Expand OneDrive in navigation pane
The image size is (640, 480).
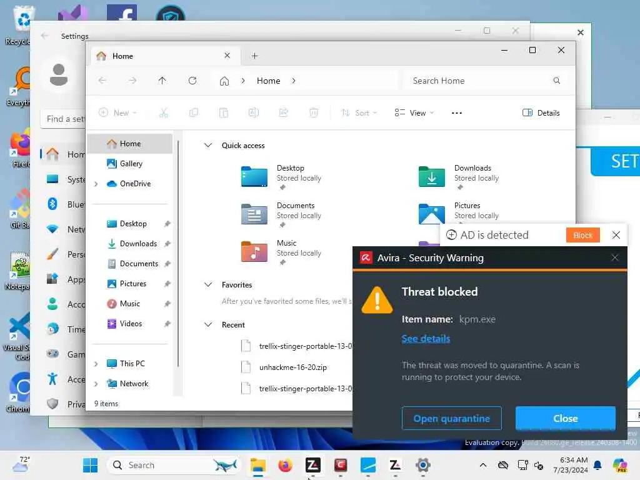[x=96, y=184]
